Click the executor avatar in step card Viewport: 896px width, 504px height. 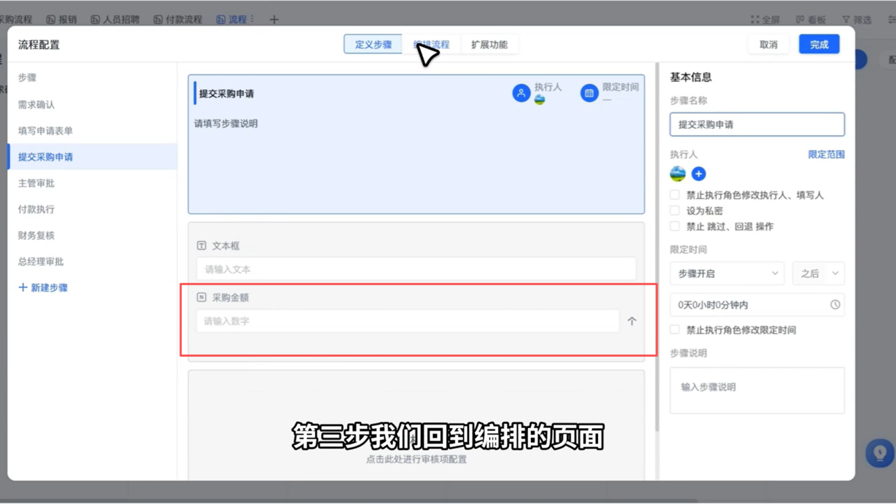tap(540, 100)
